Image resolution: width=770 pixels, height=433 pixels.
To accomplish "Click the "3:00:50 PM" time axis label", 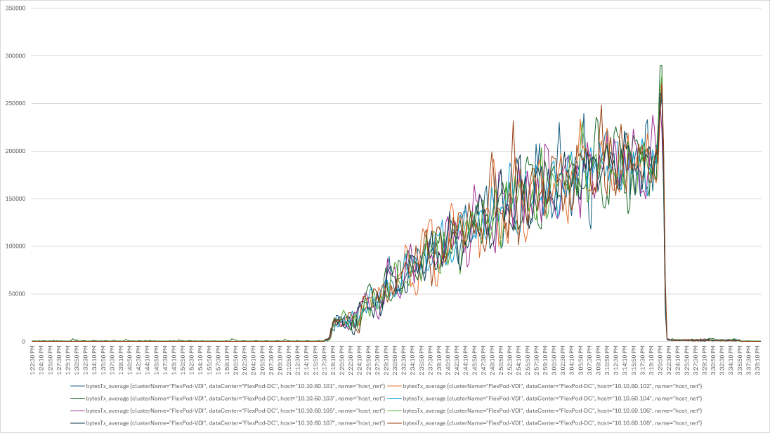I will pyautogui.click(x=554, y=361).
